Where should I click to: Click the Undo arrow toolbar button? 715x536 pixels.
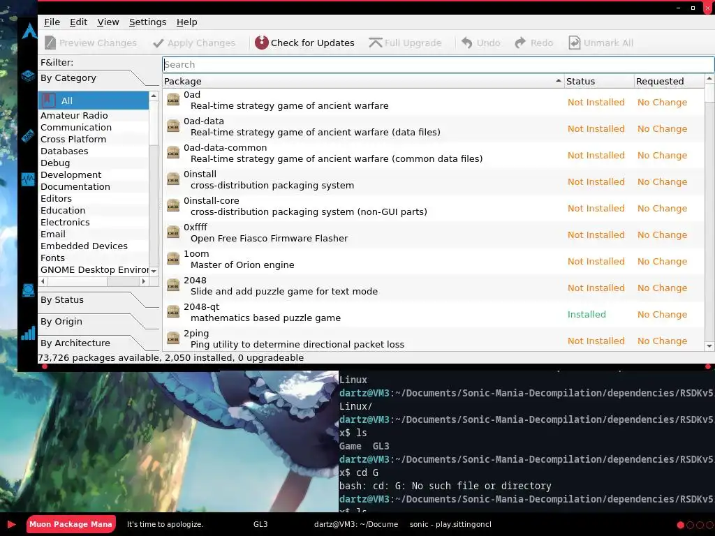(480, 43)
